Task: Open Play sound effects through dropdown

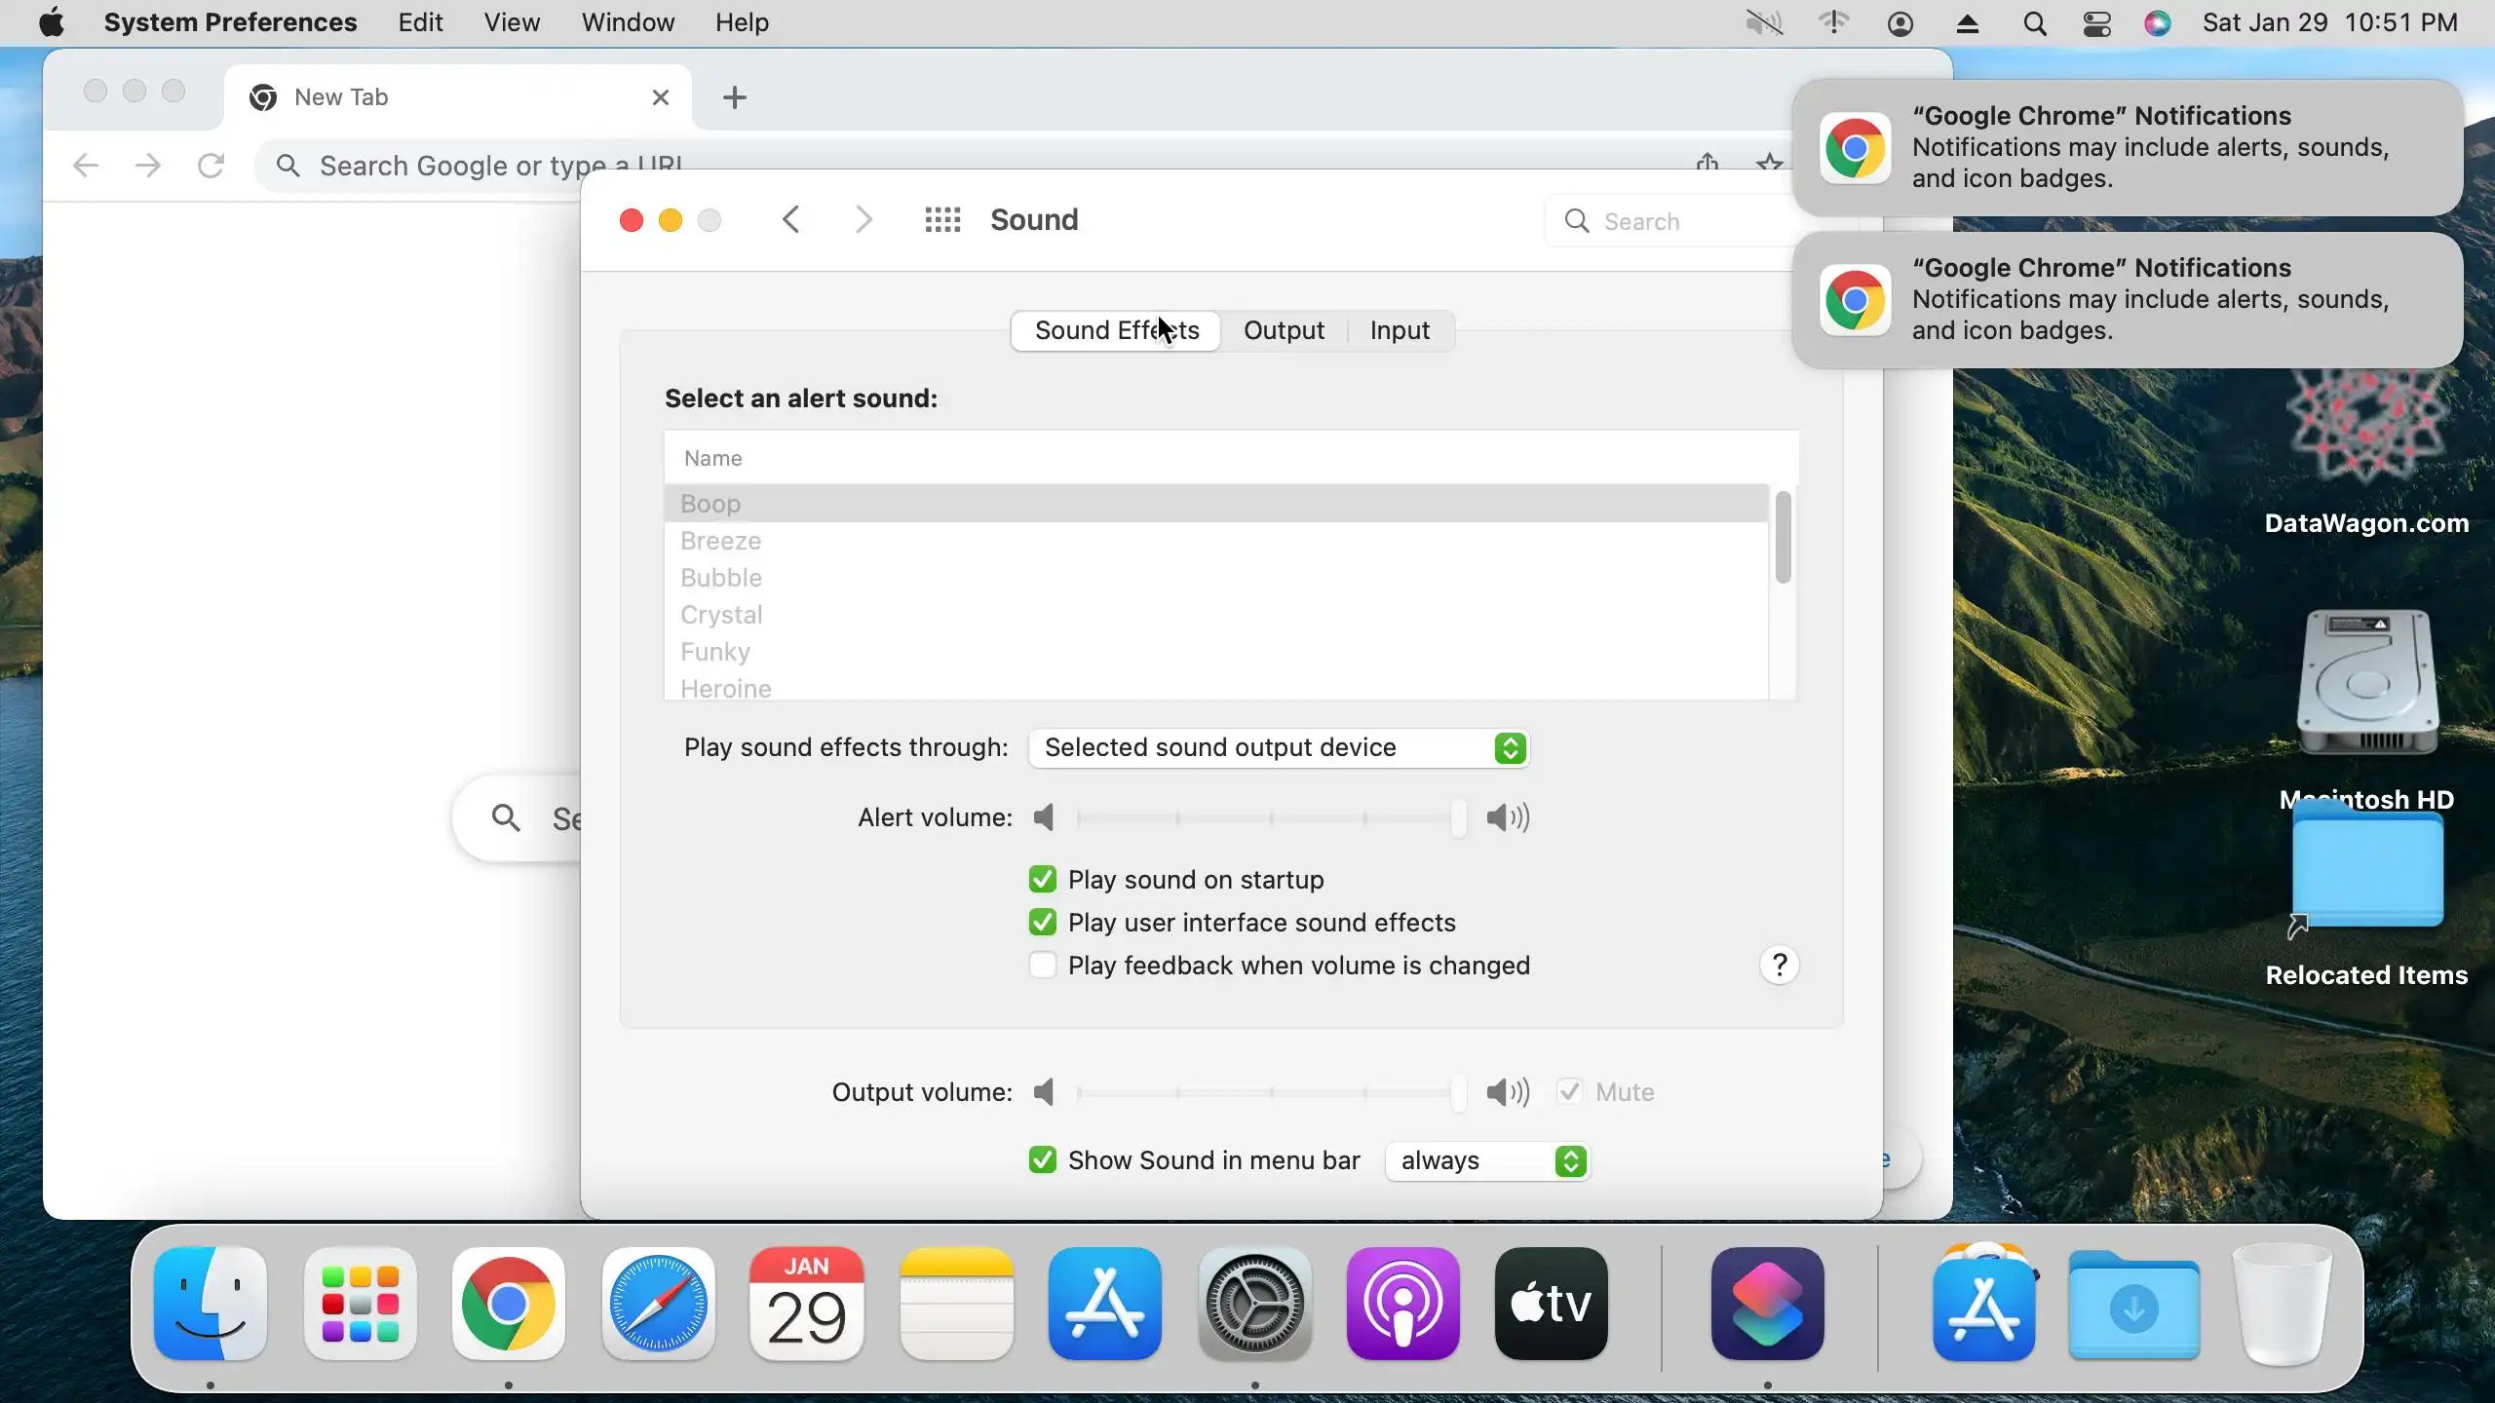Action: 1278,748
